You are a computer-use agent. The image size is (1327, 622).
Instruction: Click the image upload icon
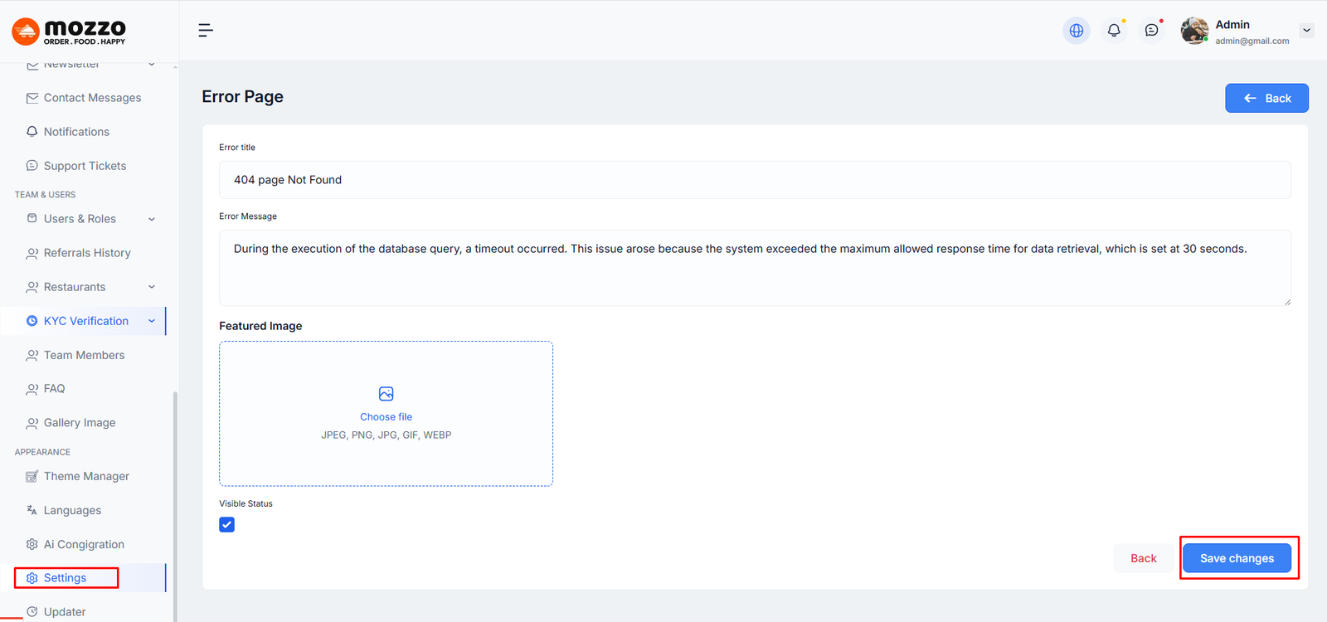click(x=386, y=394)
